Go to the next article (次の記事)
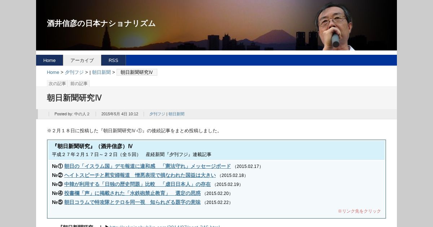433x227 pixels. click(x=57, y=84)
